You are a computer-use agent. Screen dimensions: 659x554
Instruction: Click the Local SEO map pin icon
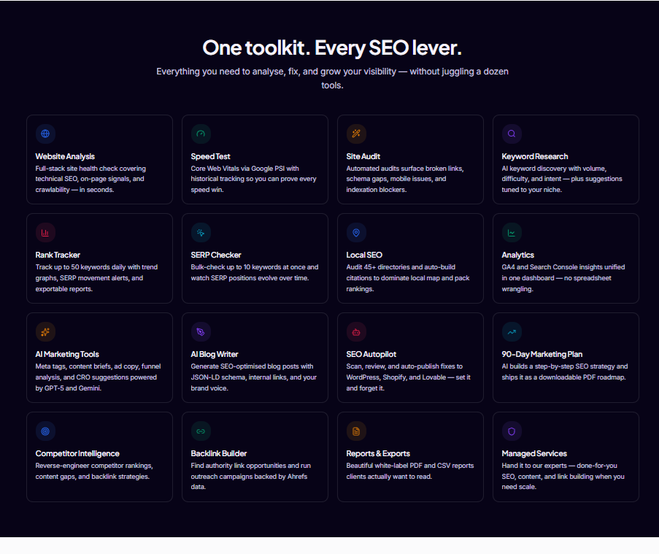click(x=356, y=232)
